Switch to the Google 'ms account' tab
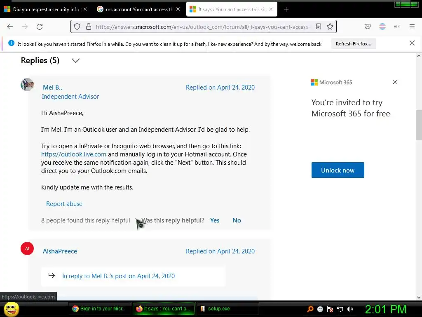The width and height of the screenshot is (422, 317). [138, 9]
